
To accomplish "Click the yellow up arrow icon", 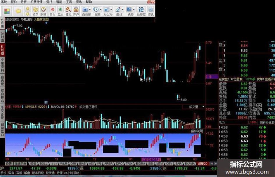I will coord(28,8).
